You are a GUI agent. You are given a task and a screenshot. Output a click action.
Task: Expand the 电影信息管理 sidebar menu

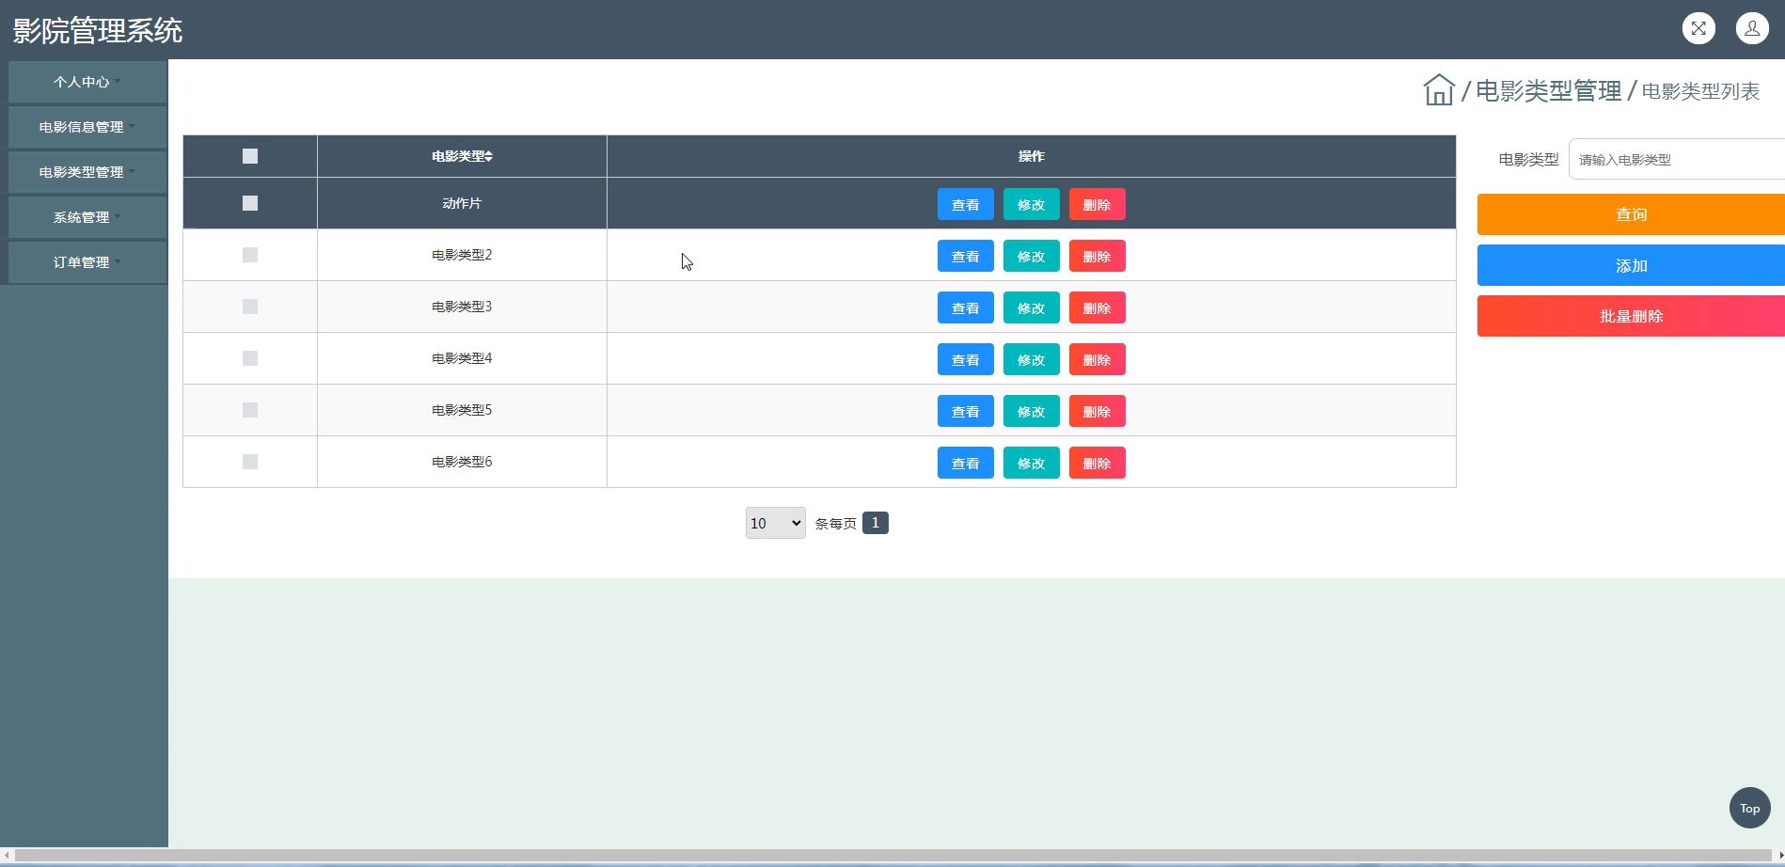coord(87,127)
